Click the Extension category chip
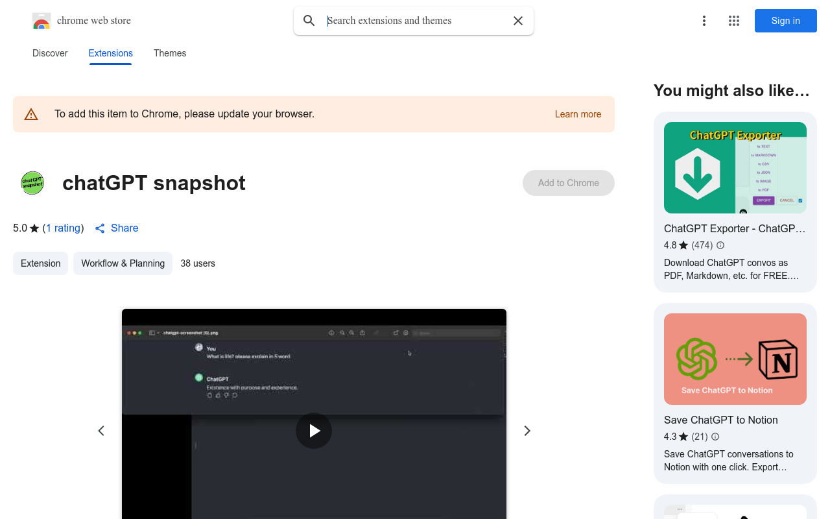Image resolution: width=830 pixels, height=519 pixels. (40, 263)
